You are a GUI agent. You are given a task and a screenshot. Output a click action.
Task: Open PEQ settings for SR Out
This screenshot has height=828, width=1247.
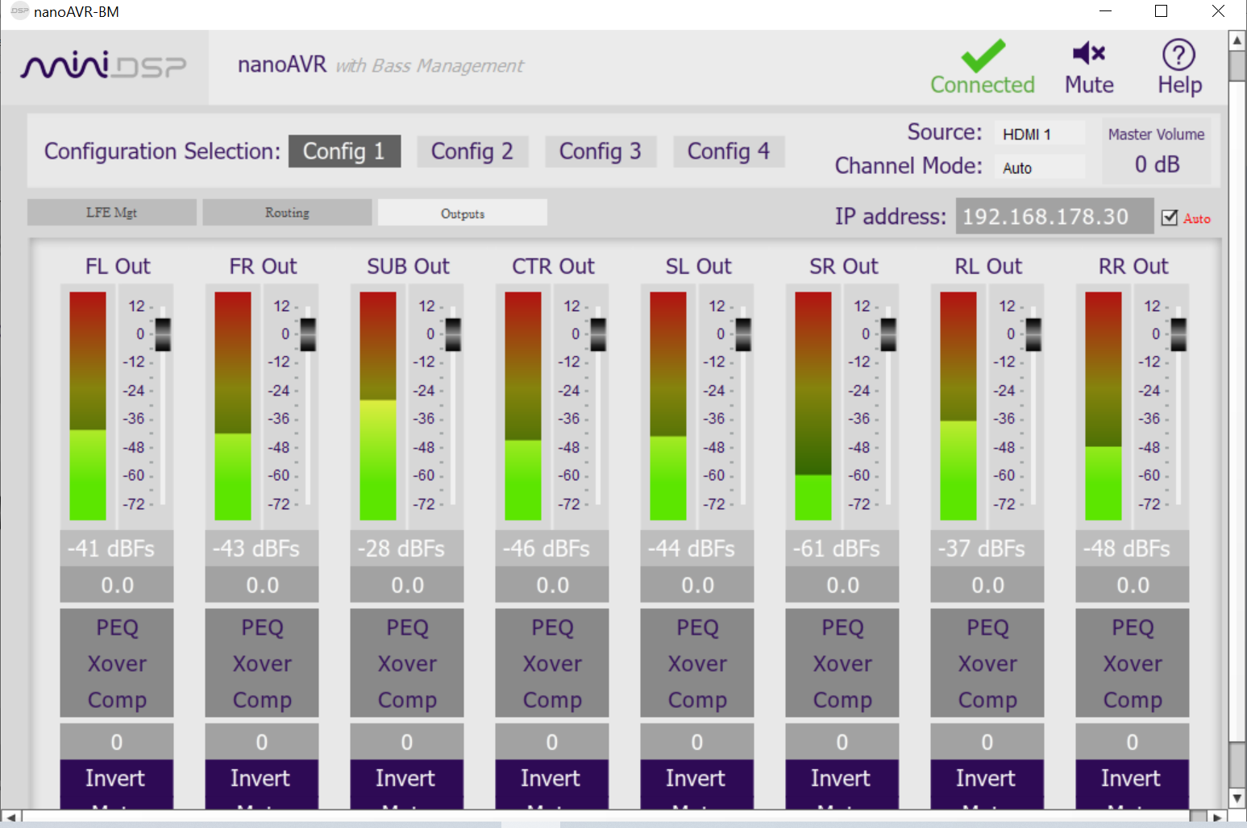coord(842,627)
